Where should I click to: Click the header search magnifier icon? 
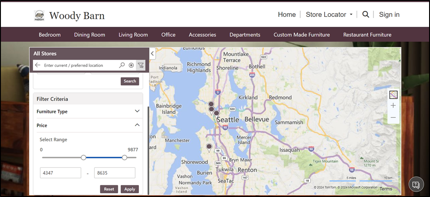coord(365,15)
